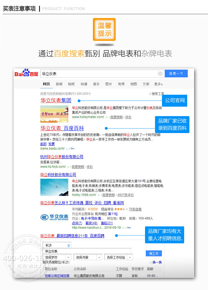Viewport: 208px width, 290px height.
Task: Expand dropdown arrow after kanzhun date
Action: [x=123, y=228]
